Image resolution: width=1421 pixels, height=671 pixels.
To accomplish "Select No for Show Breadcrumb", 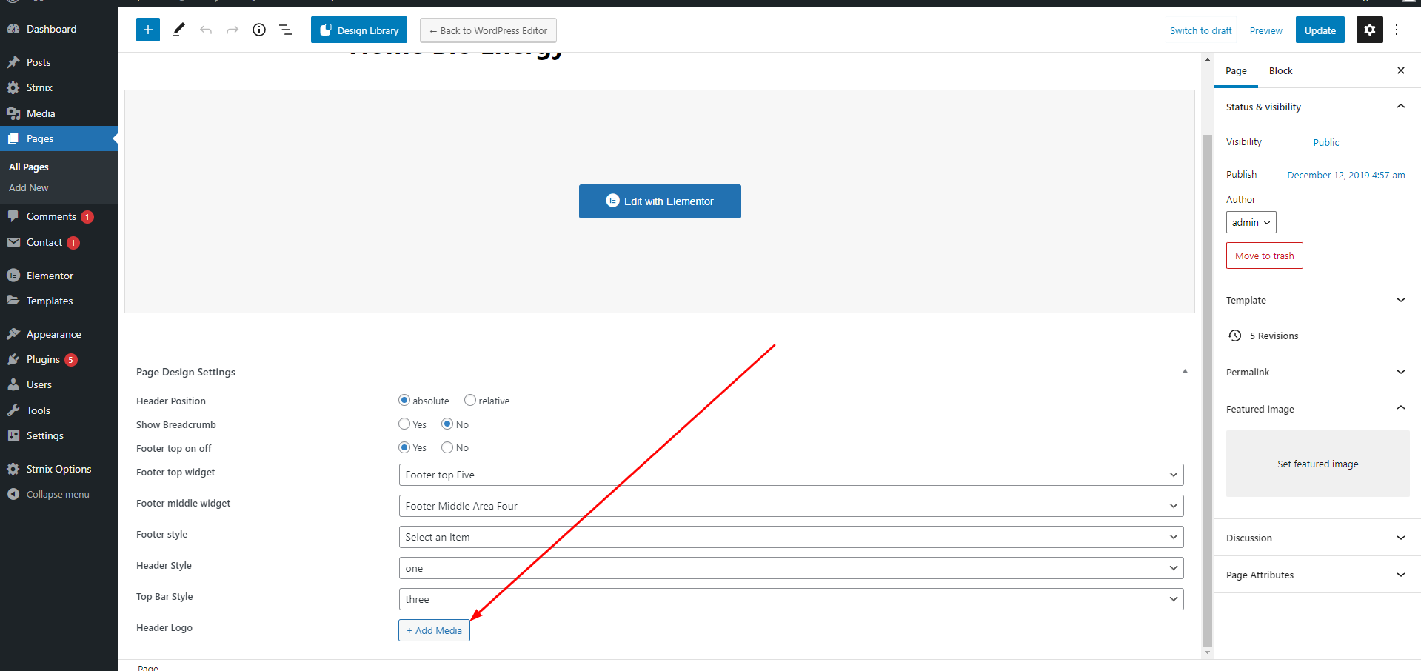I will pyautogui.click(x=447, y=424).
